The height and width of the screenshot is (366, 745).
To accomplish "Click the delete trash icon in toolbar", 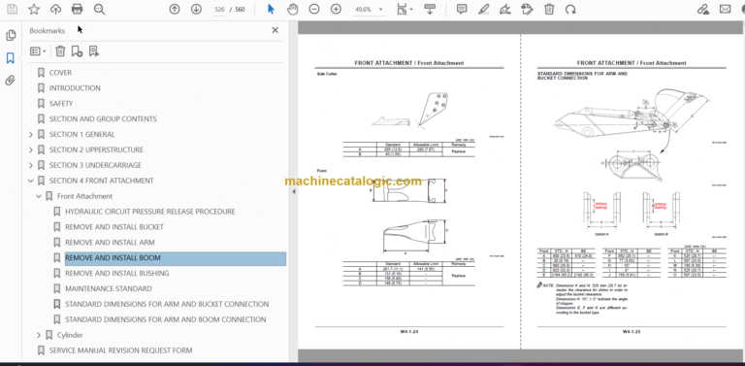I will [x=549, y=9].
